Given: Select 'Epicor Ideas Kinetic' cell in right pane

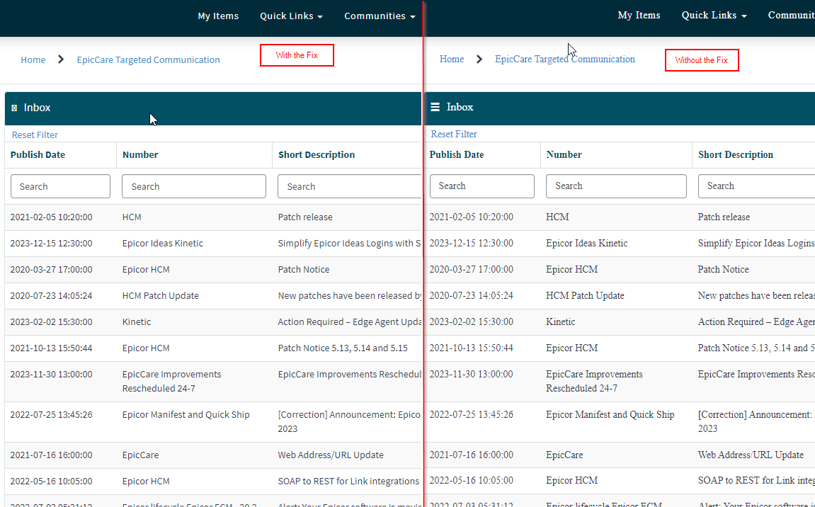Looking at the screenshot, I should [x=587, y=243].
